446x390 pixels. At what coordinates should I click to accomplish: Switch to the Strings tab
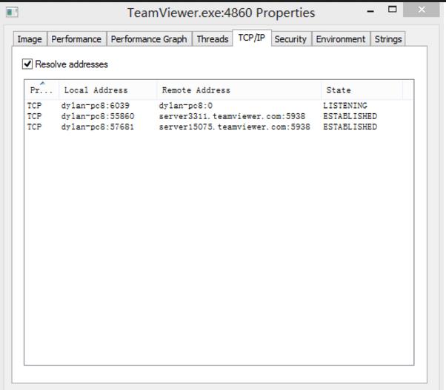[388, 39]
